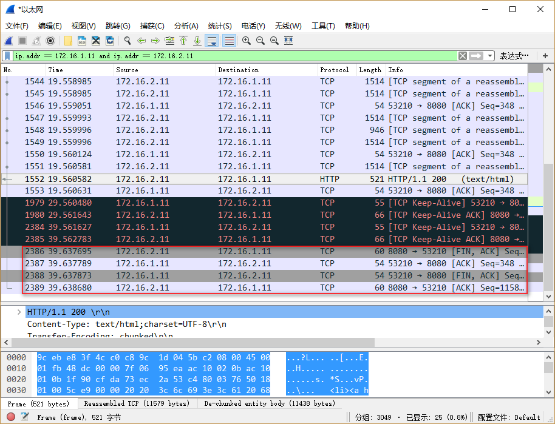
Task: Open the 分析(A) menu
Action: tap(186, 26)
